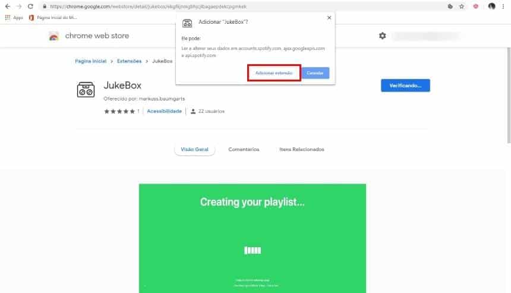
Task: Select the Visão Geral tab
Action: [194, 149]
